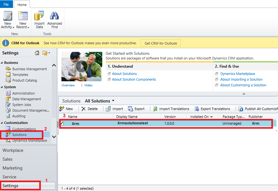This screenshot has height=191, width=278.
Task: Play the Get Started video thumbnail
Action: [x=82, y=66]
